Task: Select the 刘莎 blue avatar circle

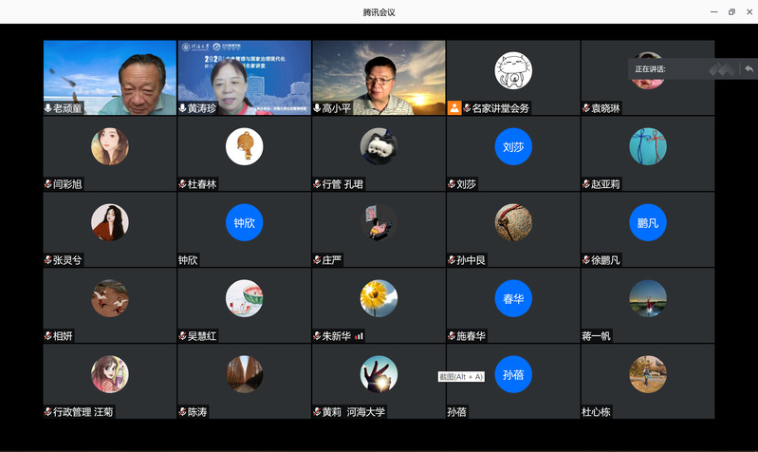Action: click(x=513, y=146)
